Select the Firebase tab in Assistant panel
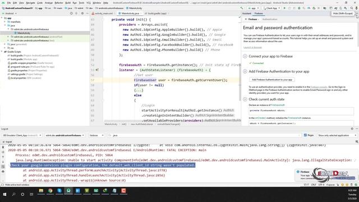The height and width of the screenshot is (202, 359). 259,13
